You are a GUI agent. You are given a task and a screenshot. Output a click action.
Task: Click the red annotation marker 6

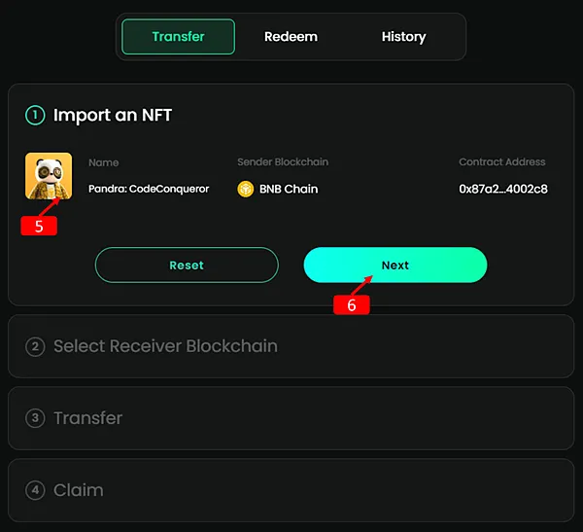(352, 304)
